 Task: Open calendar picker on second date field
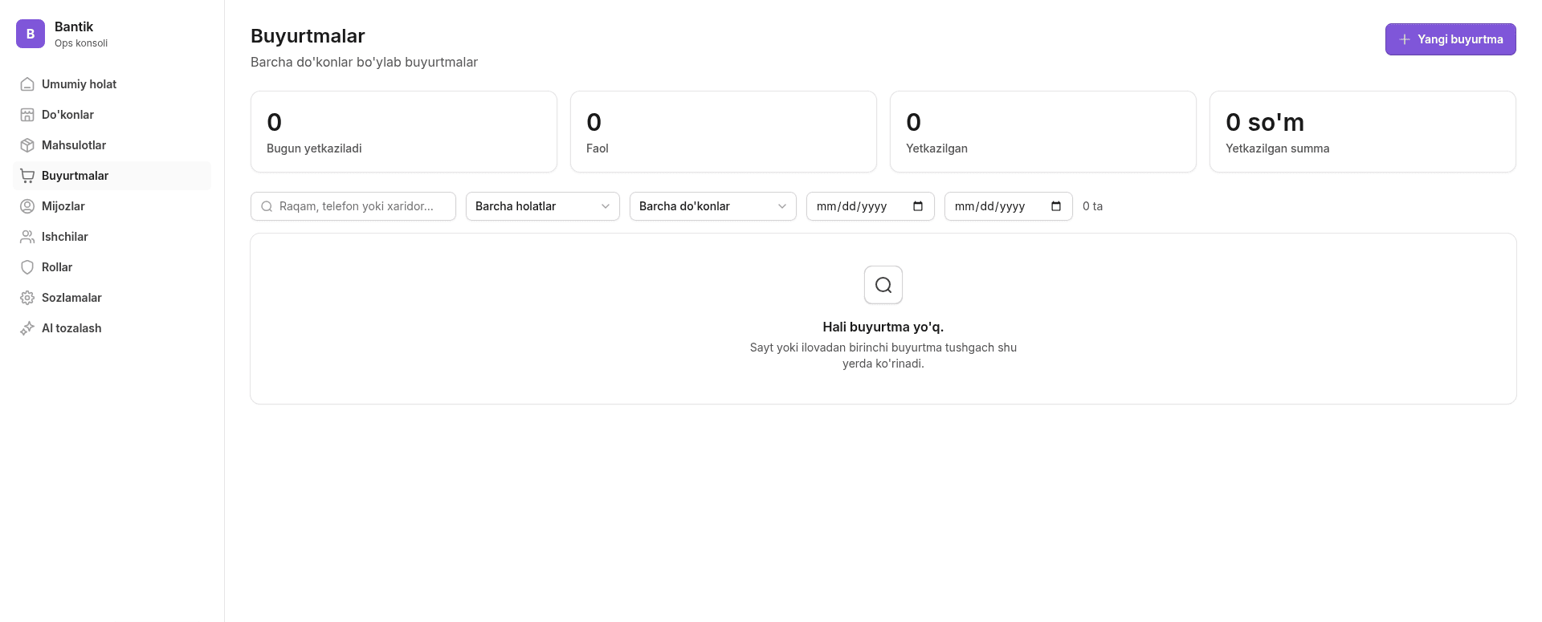pyautogui.click(x=1056, y=206)
